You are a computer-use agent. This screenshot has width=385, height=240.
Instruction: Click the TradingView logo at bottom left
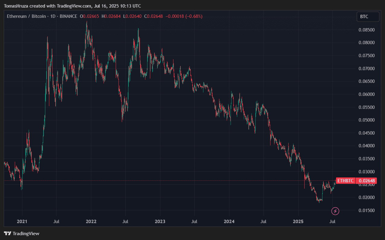coord(21,233)
